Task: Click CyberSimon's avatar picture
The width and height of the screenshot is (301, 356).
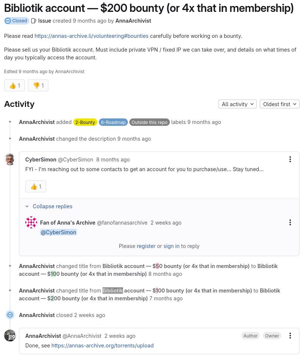Action: pos(10,159)
